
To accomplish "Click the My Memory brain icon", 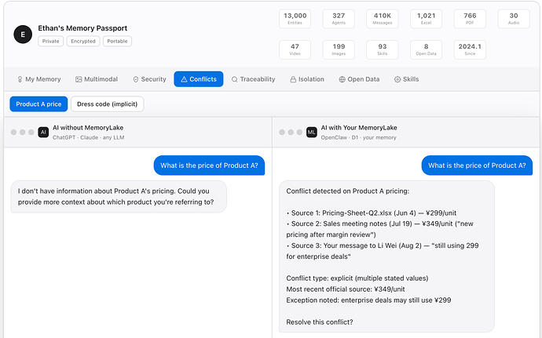I will [20, 79].
